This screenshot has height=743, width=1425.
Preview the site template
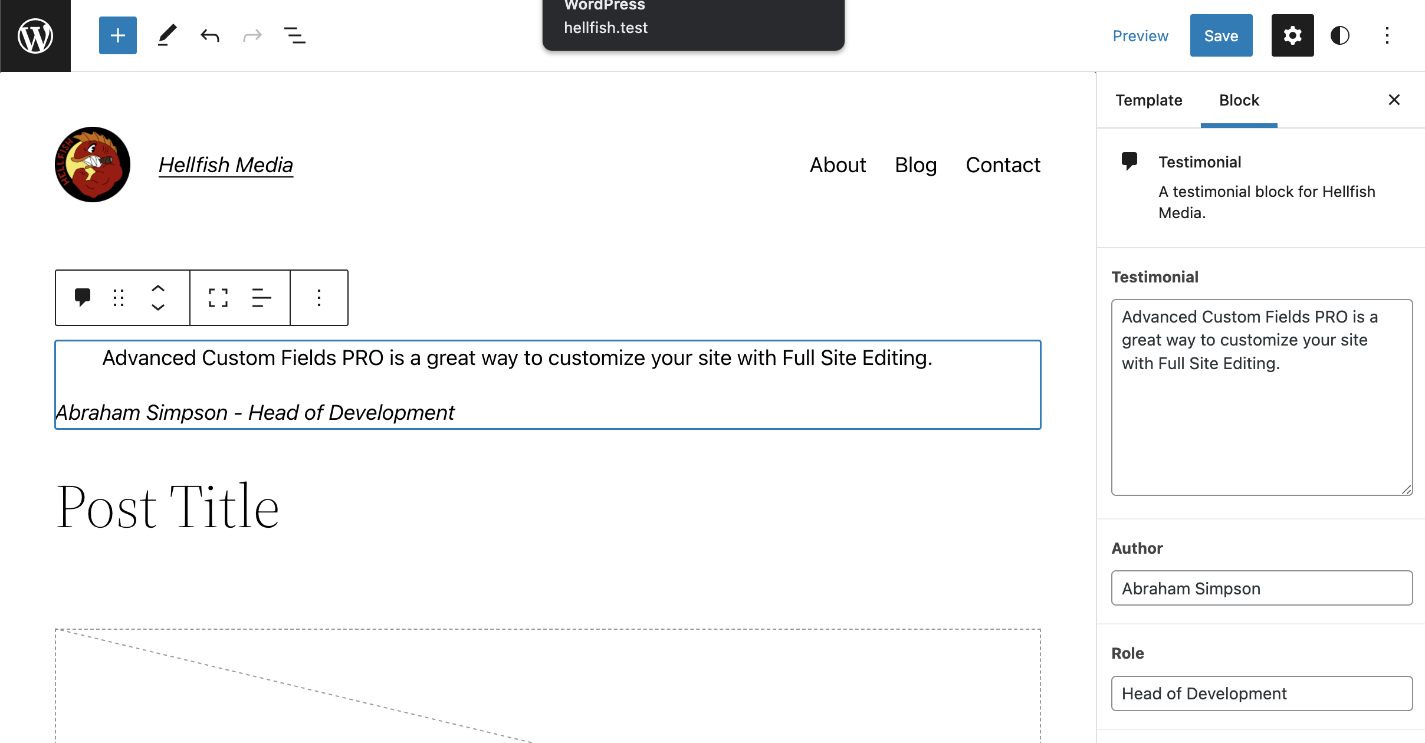(1141, 36)
